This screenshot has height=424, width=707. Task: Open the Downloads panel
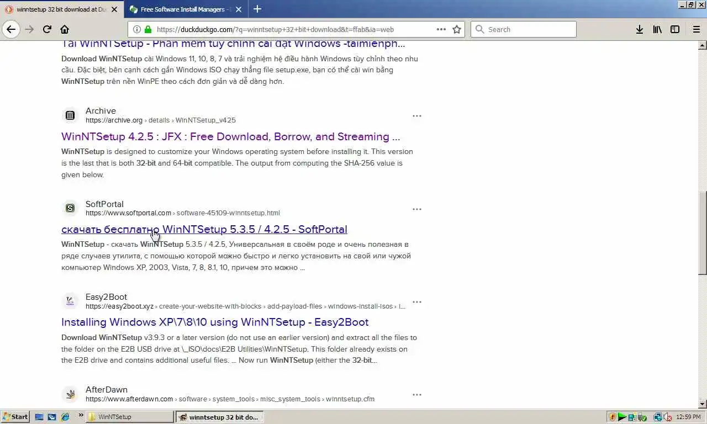[x=639, y=29]
